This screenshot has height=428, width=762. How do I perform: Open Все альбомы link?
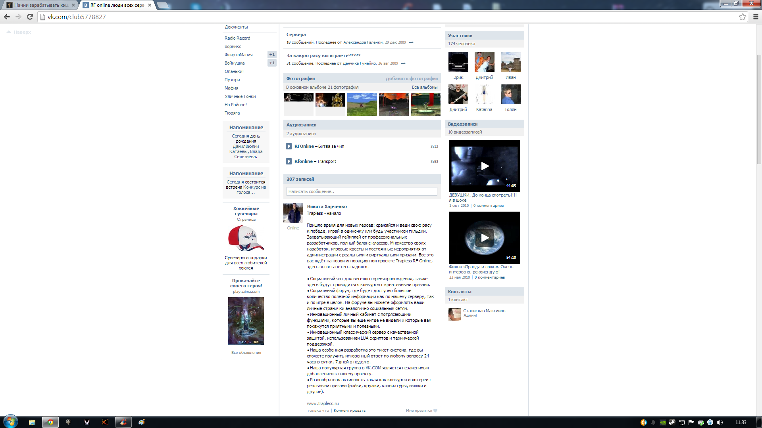[425, 87]
